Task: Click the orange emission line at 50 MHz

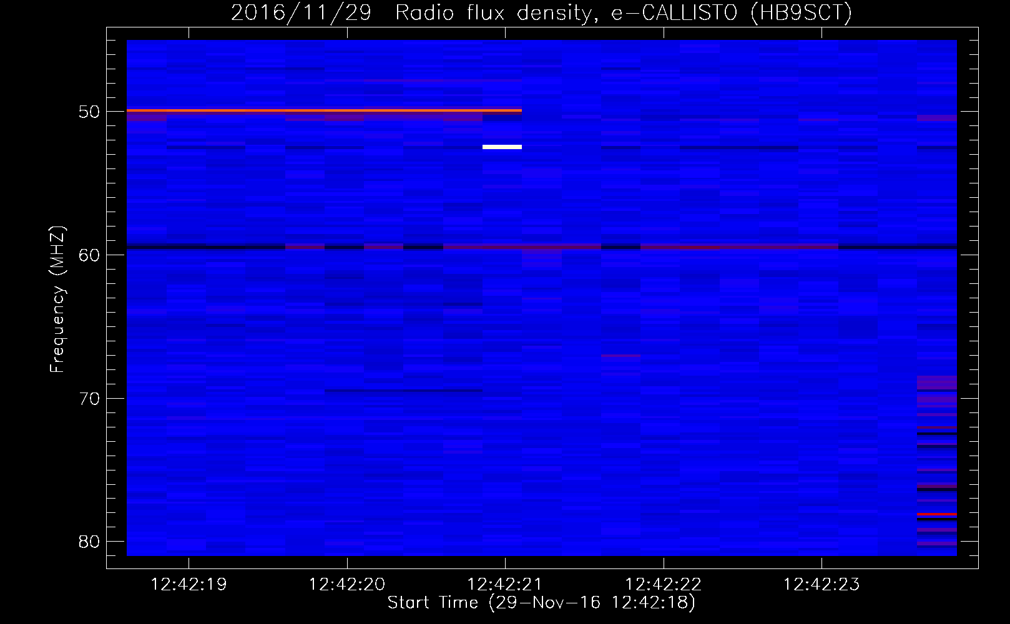Action: point(324,110)
